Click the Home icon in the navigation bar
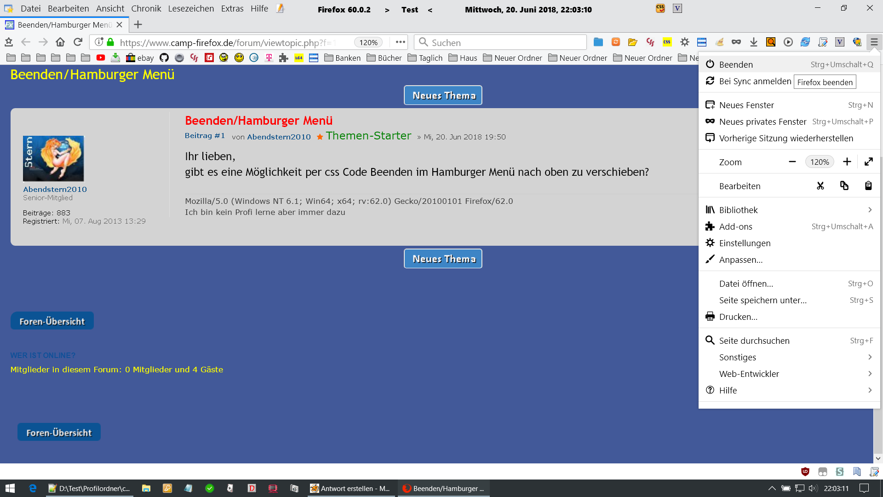 coord(60,42)
